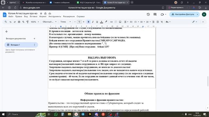
Task: Open the Инструменты menu
Action: click(x=55, y=17)
